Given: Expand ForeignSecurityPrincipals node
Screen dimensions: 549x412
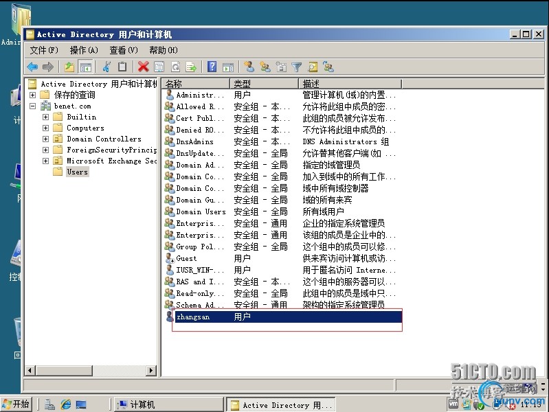Looking at the screenshot, I should tap(45, 150).
